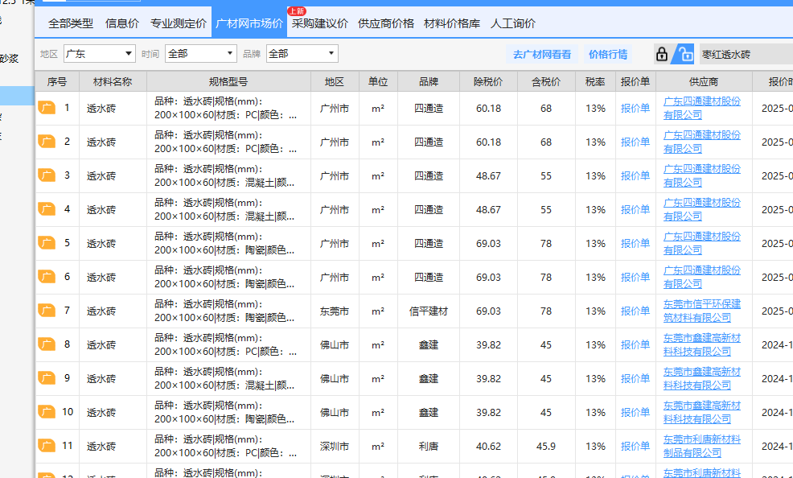Open supplier link 广东四通建材股份有限公司 in row 1

[702, 108]
